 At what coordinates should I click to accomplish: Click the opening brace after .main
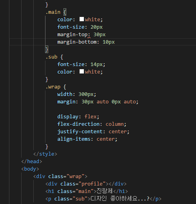click(x=65, y=12)
